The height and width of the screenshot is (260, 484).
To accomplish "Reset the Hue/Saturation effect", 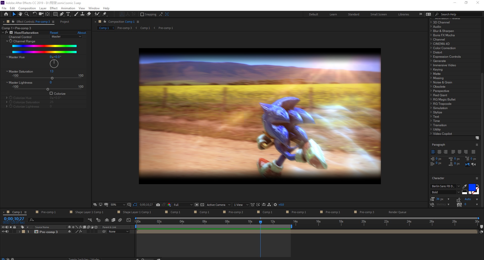I will tap(54, 32).
